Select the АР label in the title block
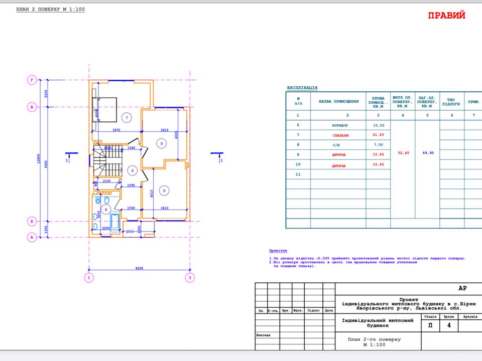The image size is (482, 361). [x=462, y=288]
